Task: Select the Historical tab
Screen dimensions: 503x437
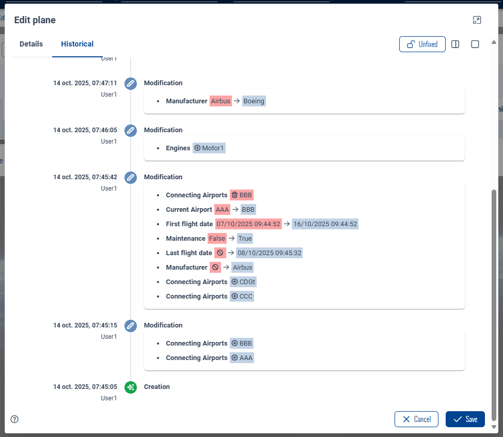Action: point(77,44)
